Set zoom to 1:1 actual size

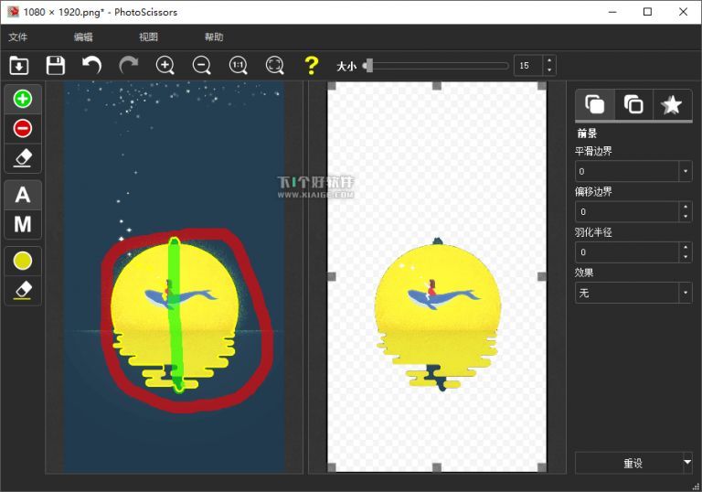tap(238, 65)
